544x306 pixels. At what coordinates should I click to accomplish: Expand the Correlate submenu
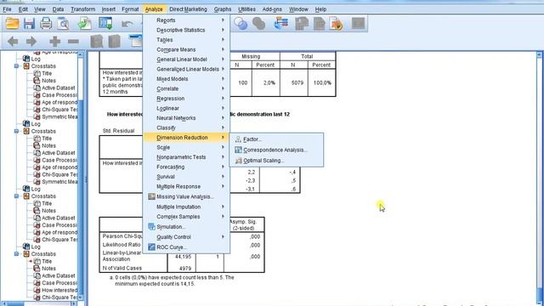(186, 88)
